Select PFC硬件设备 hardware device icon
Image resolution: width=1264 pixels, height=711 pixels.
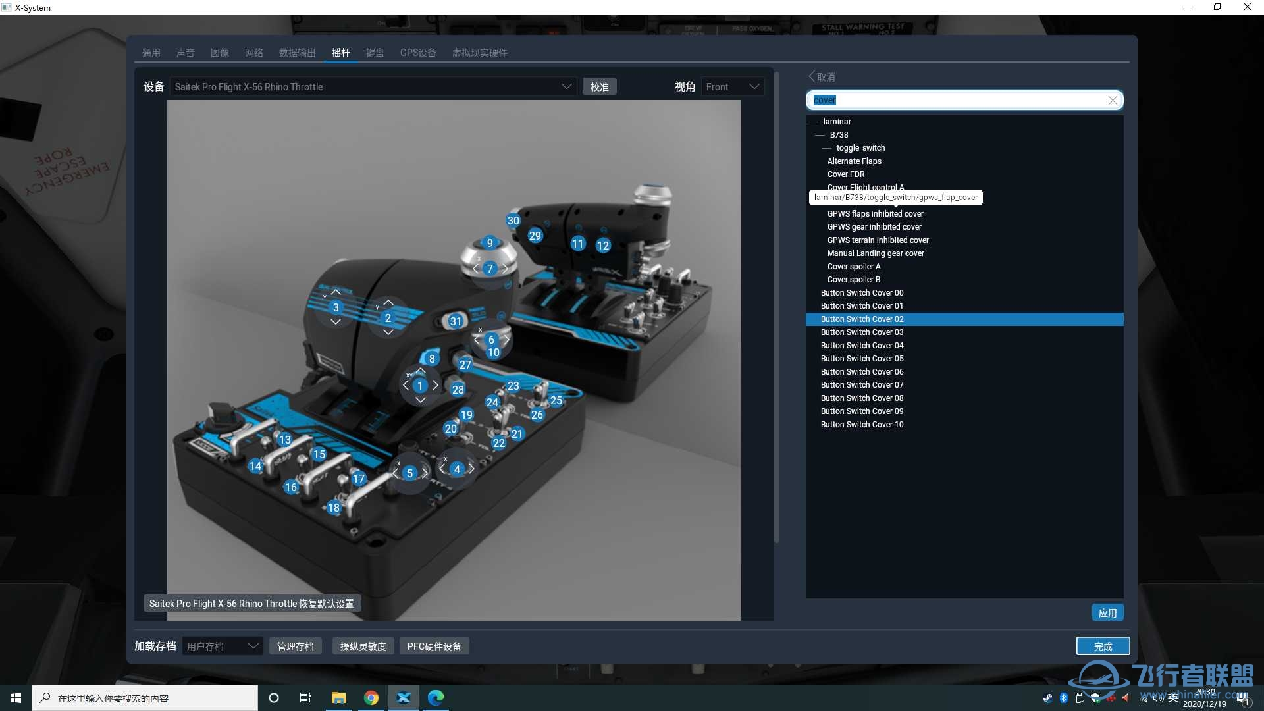[434, 646]
